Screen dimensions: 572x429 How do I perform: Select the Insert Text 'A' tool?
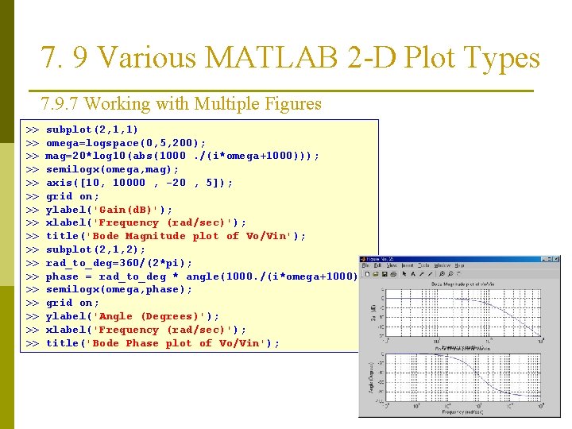(x=413, y=274)
